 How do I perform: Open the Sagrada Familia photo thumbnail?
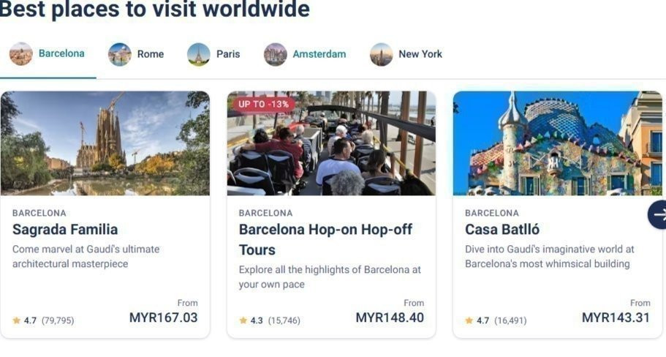105,143
